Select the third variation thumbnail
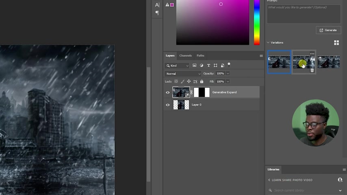Viewport: 347px width, 195px height. pyautogui.click(x=329, y=62)
